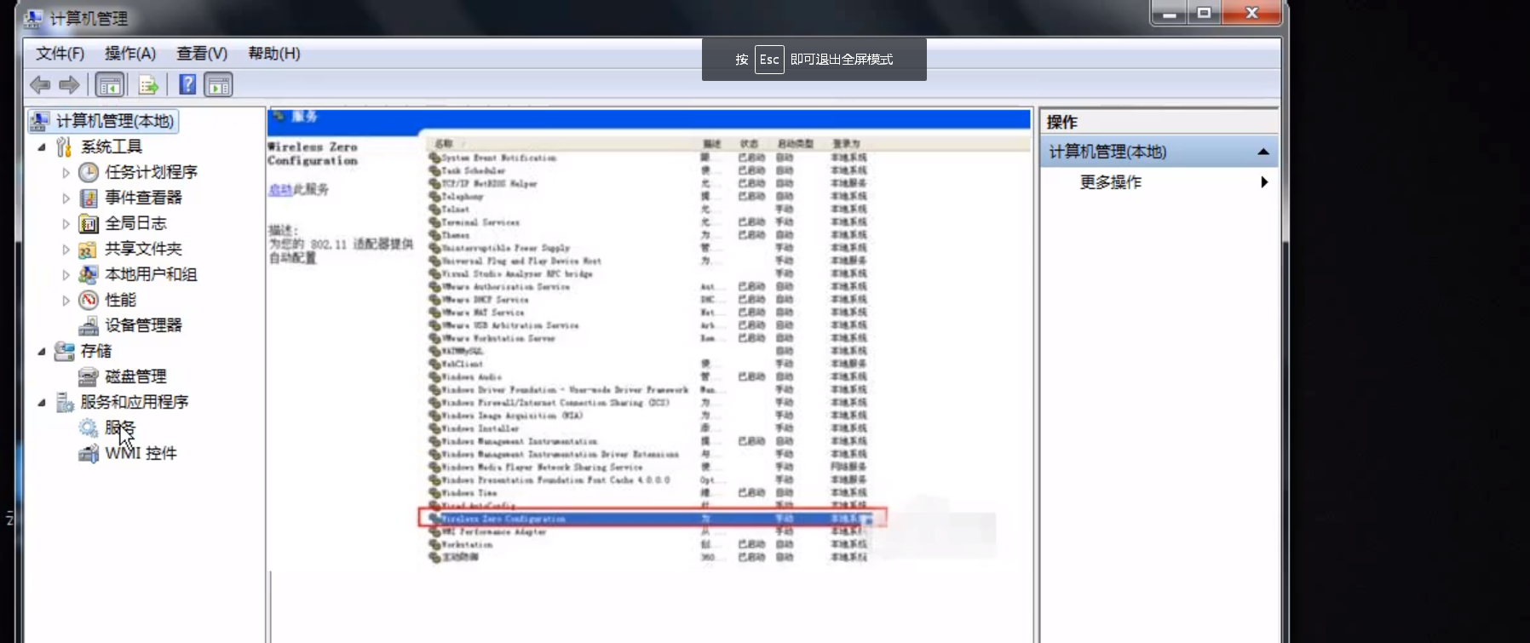Select 服务 node in the tree
Image resolution: width=1530 pixels, height=643 pixels.
(x=119, y=428)
